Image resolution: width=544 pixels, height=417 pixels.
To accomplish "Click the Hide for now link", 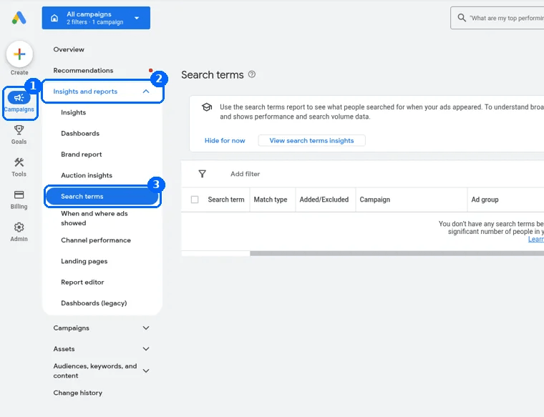I will coord(225,140).
